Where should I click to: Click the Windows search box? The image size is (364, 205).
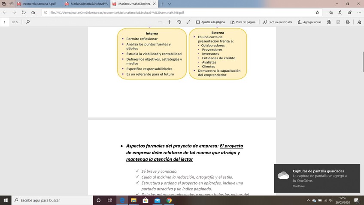pos(52,200)
